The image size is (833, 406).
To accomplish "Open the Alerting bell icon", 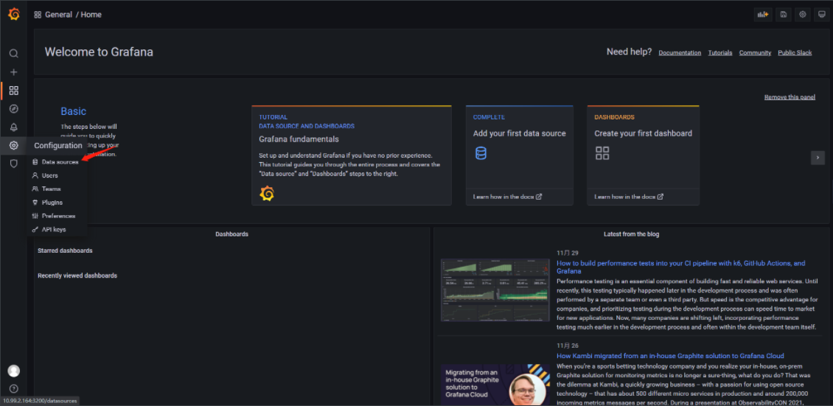I will pyautogui.click(x=13, y=127).
